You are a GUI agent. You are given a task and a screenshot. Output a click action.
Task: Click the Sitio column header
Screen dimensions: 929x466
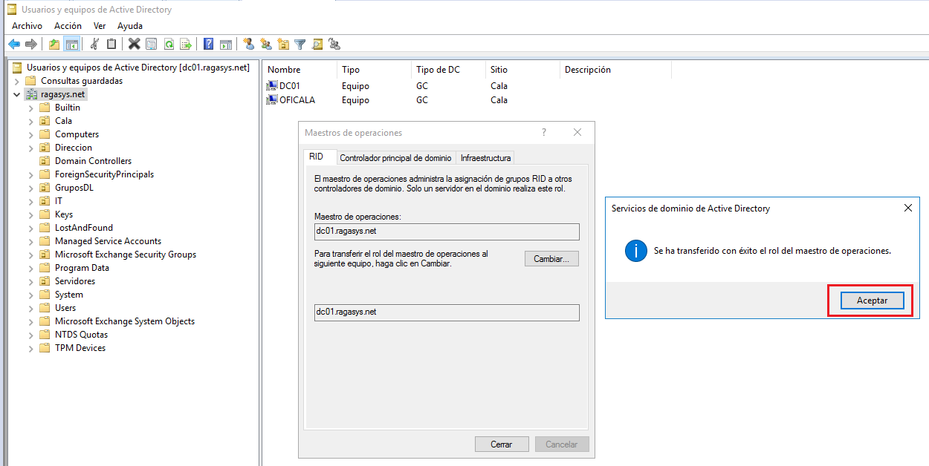(522, 70)
